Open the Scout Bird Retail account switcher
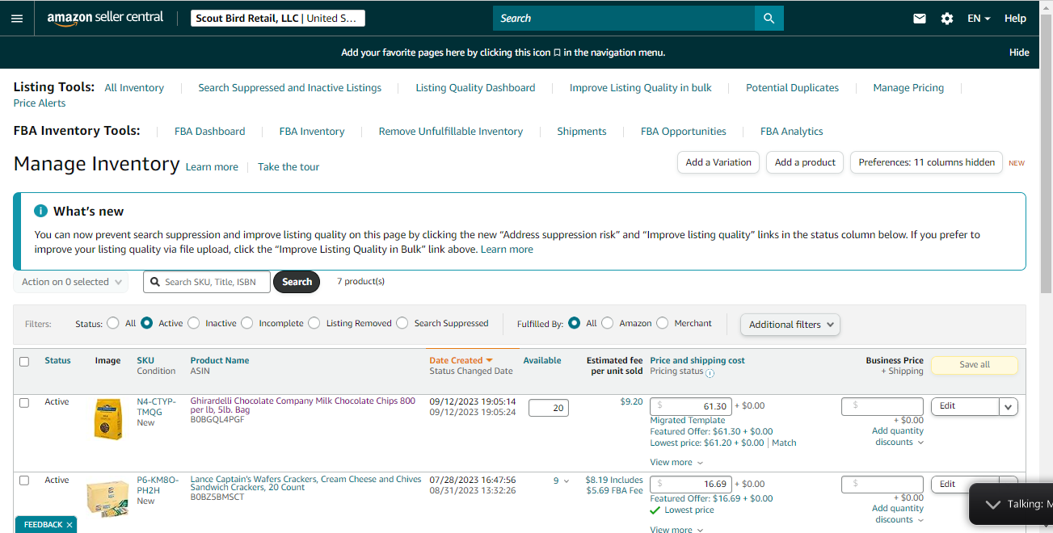Viewport: 1053px width, 533px height. [278, 18]
